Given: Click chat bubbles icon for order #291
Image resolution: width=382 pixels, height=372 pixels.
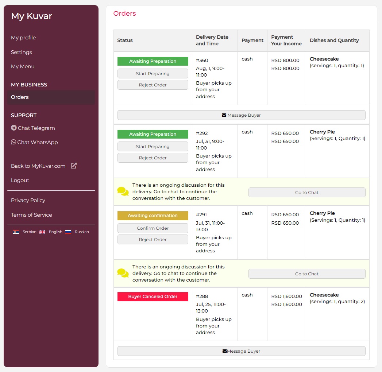Looking at the screenshot, I should click(123, 273).
